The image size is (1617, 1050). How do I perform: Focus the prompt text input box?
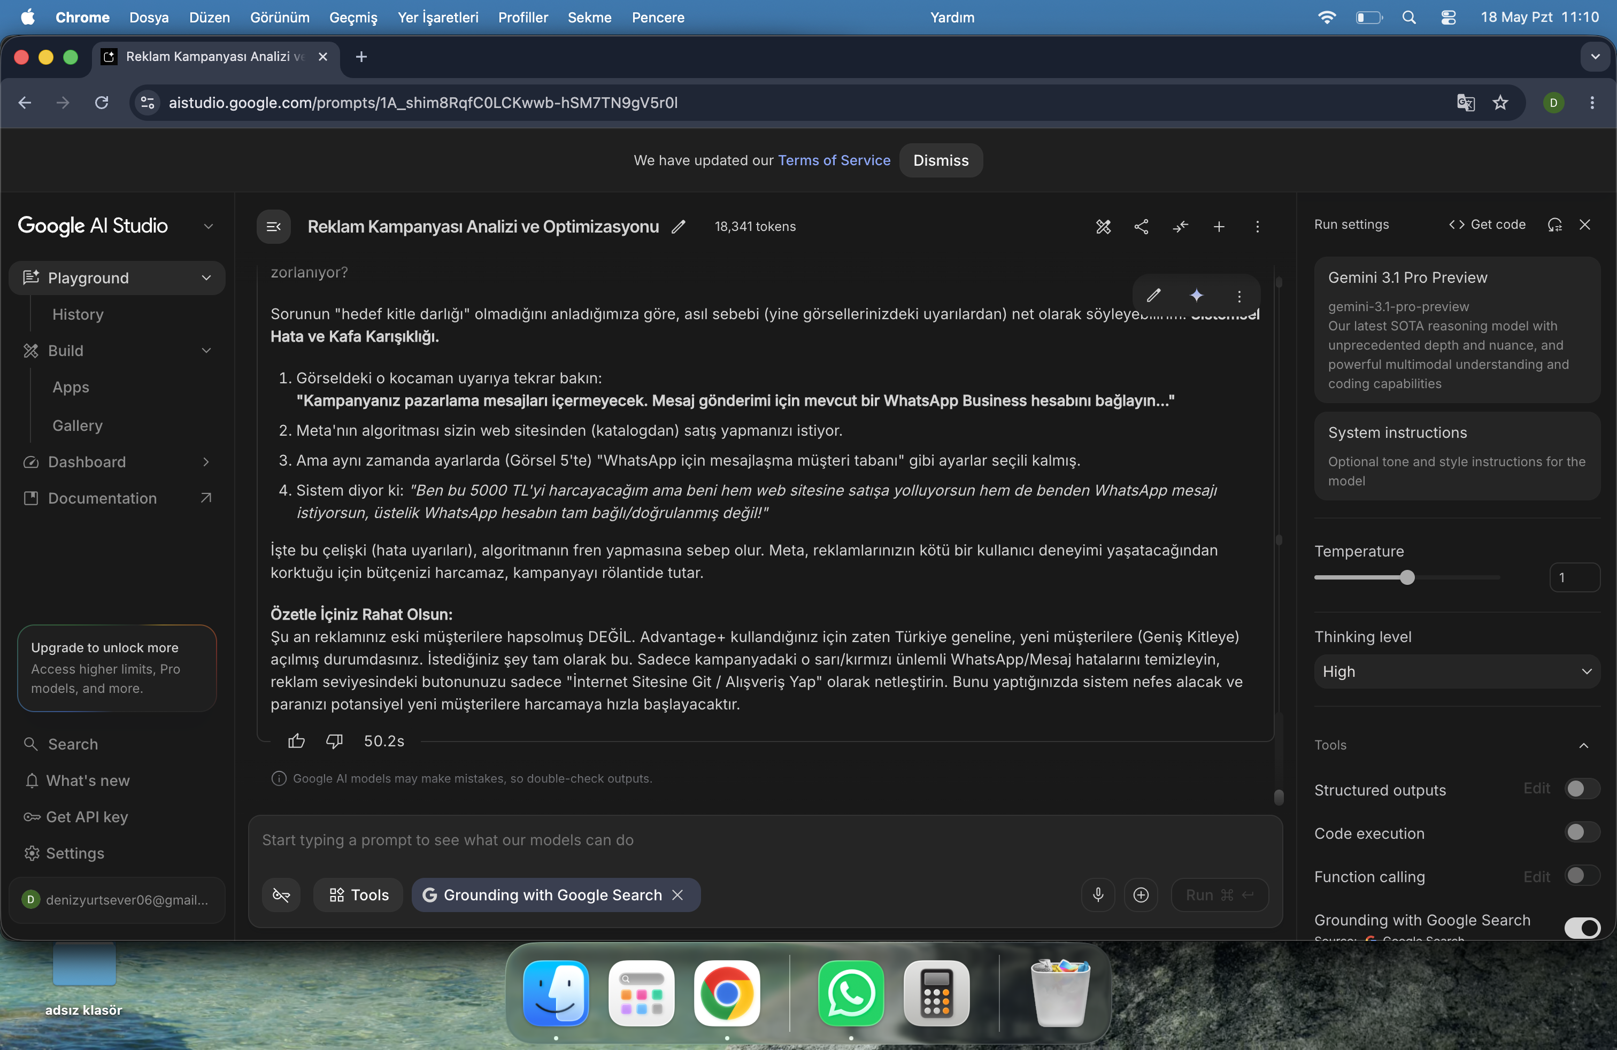pyautogui.click(x=765, y=840)
